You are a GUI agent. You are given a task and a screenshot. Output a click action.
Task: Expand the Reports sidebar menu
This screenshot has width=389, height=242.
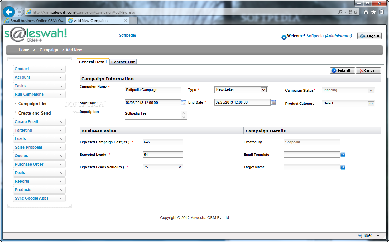[39, 181]
